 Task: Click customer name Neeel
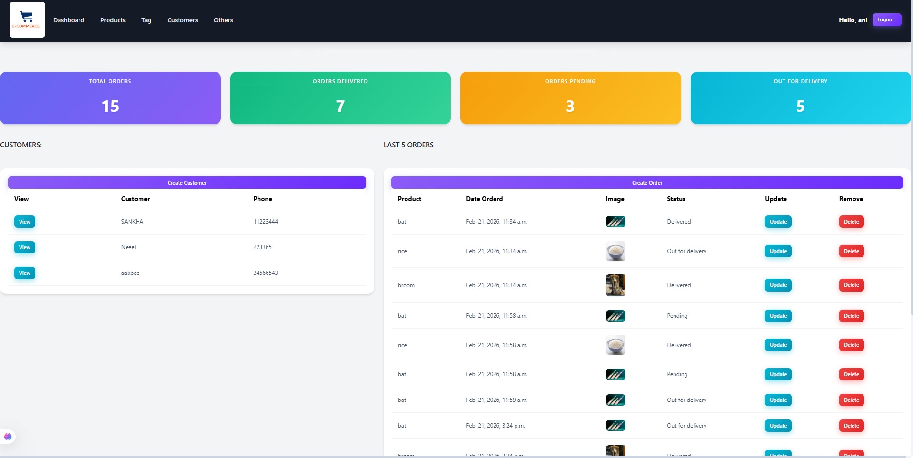[x=129, y=247]
